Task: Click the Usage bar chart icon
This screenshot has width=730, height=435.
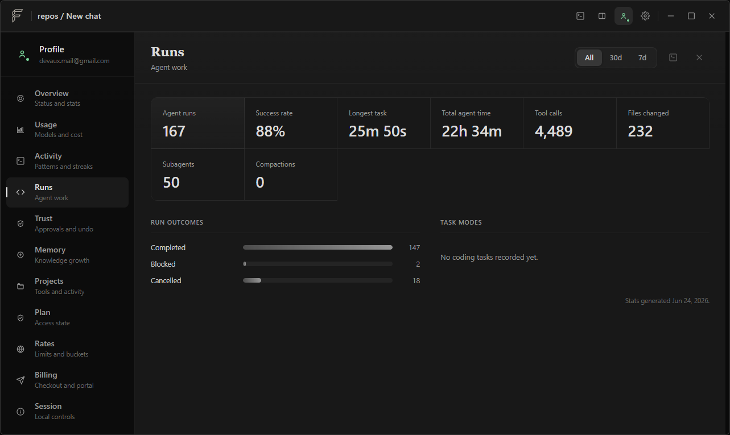Action: pos(20,130)
